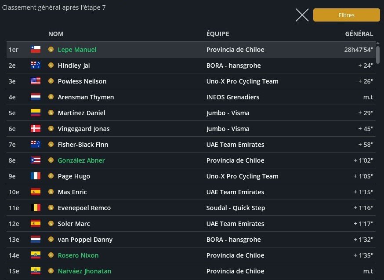384x280 pixels.
Task: Sort by the NOM column header
Action: coord(56,34)
